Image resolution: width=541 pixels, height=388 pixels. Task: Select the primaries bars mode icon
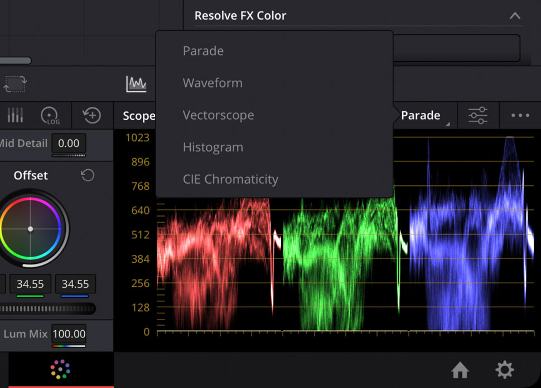coord(15,115)
